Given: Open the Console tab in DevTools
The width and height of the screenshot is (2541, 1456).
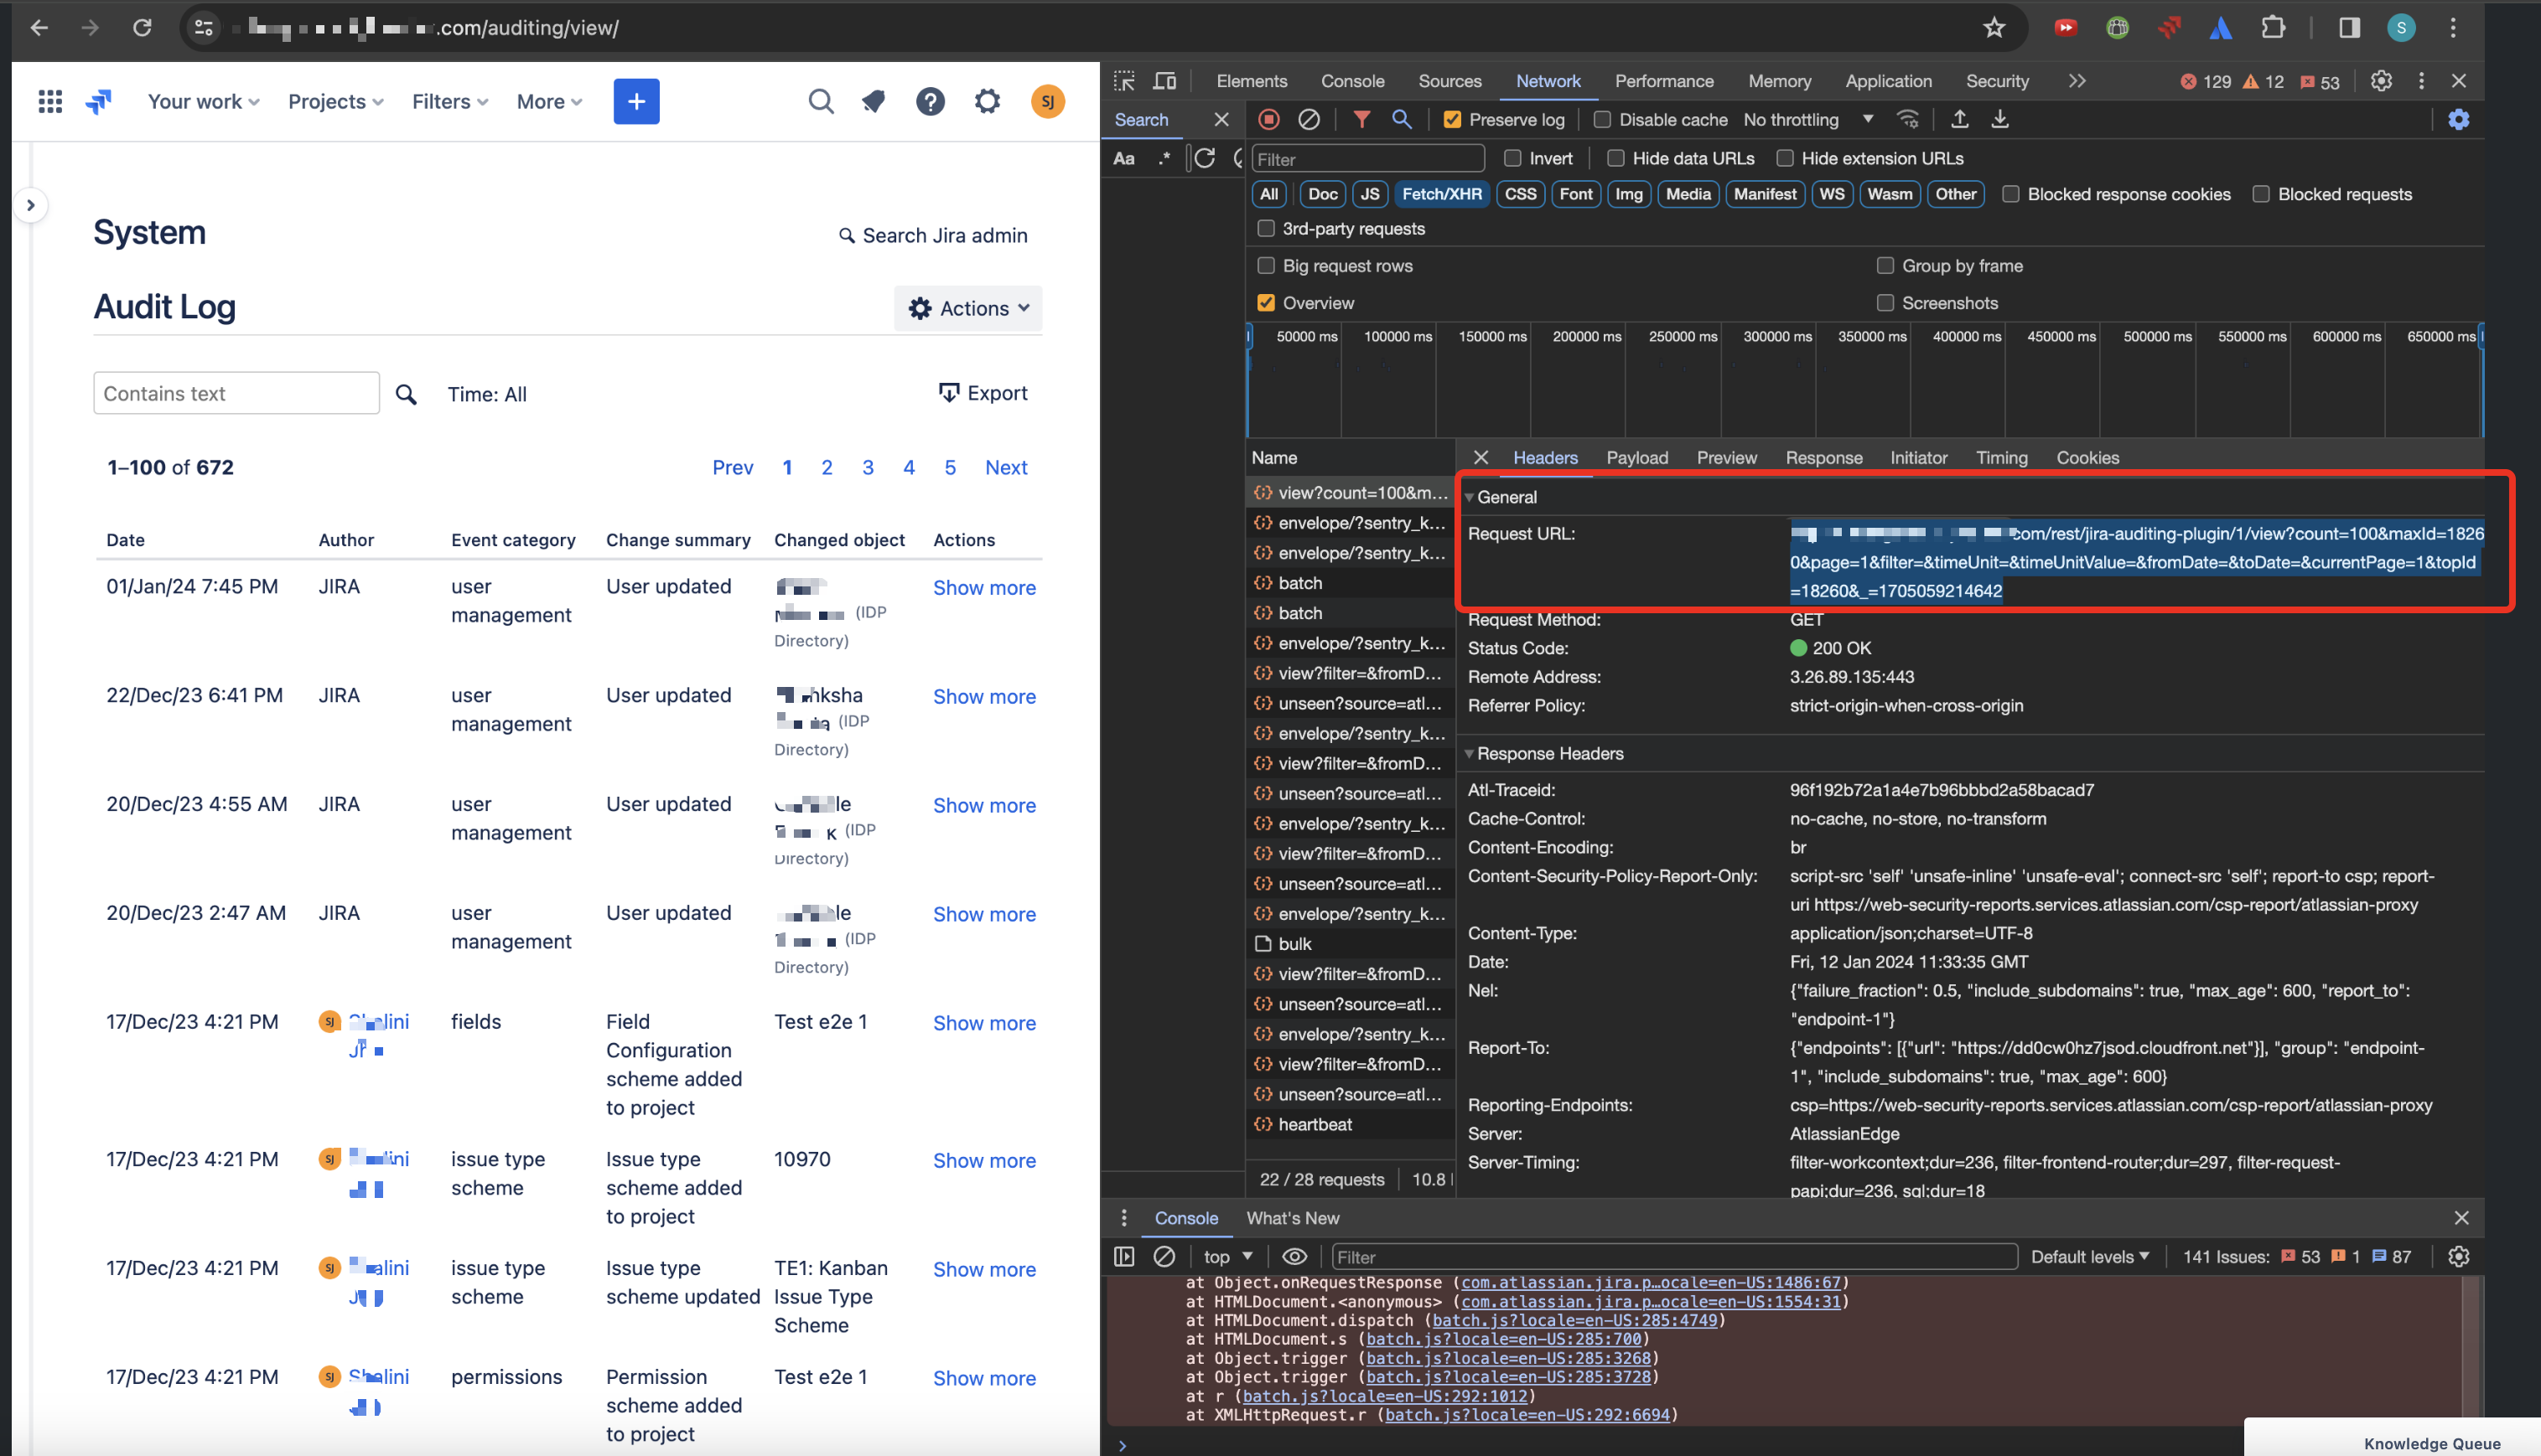Looking at the screenshot, I should [1351, 81].
